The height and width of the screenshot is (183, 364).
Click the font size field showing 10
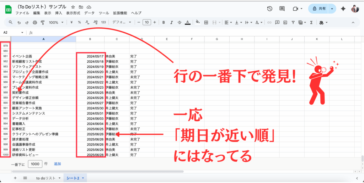coord(147,22)
